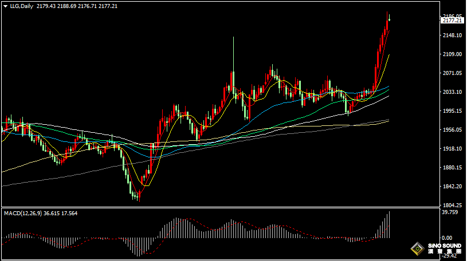Click the Sino Sound diamond logo icon
This screenshot has width=467, height=261.
417,249
